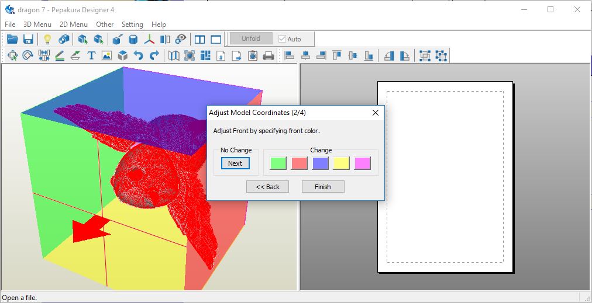The width and height of the screenshot is (592, 303).
Task: Toggle the light bulb lighting icon
Action: point(47,39)
